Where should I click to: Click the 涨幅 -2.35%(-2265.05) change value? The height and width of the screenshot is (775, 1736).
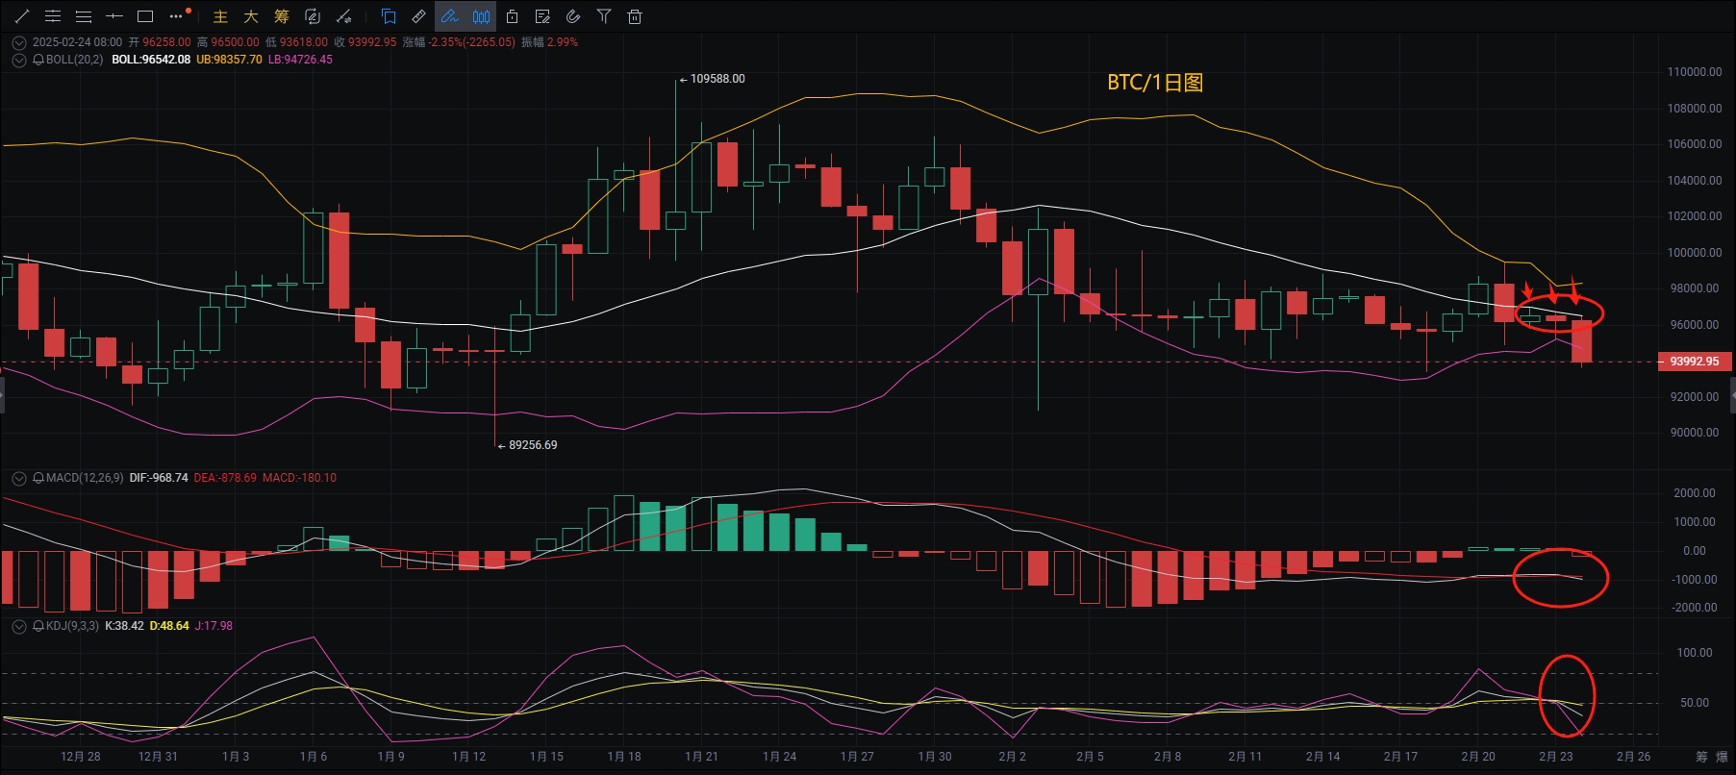click(459, 42)
